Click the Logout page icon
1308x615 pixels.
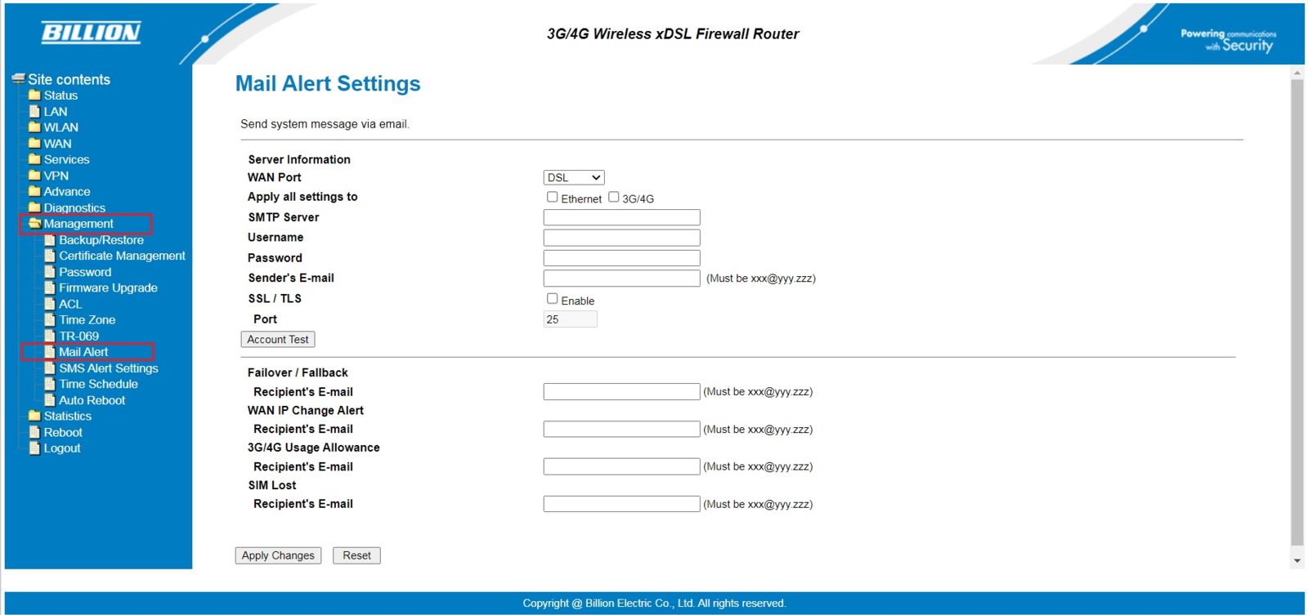34,448
